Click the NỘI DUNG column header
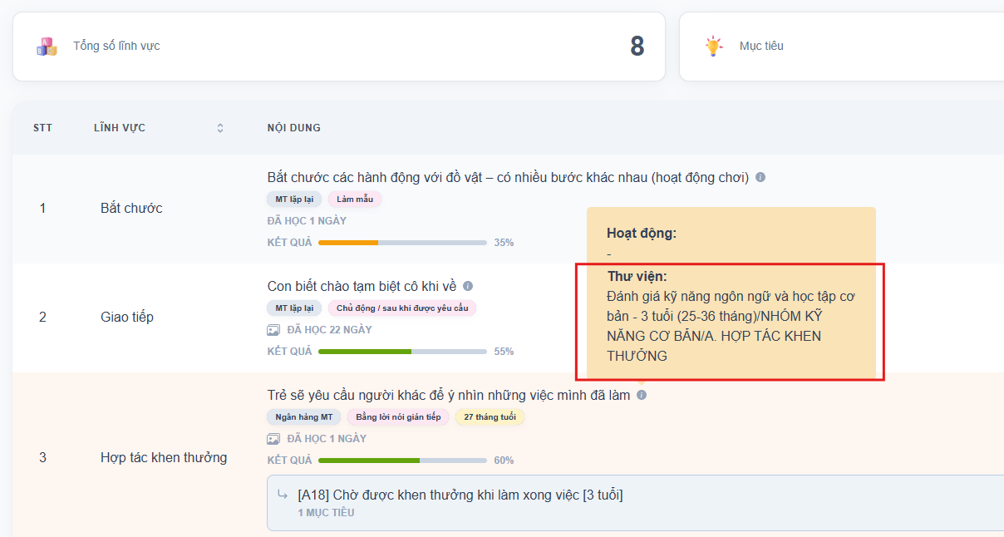The width and height of the screenshot is (1004, 537). 293,128
